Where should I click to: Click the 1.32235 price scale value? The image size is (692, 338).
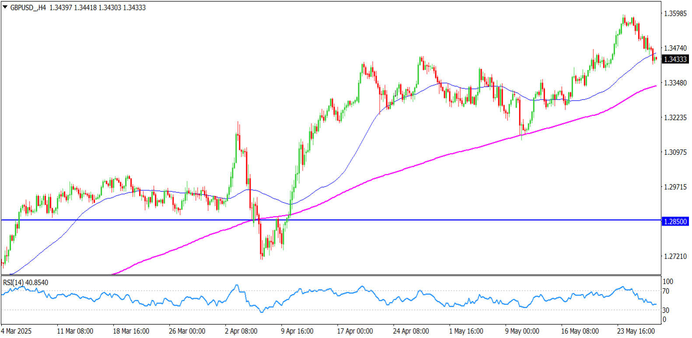675,118
